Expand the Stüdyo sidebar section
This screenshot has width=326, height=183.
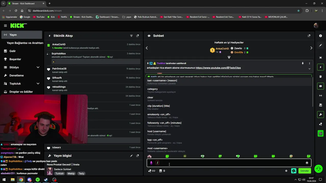click(x=38, y=67)
